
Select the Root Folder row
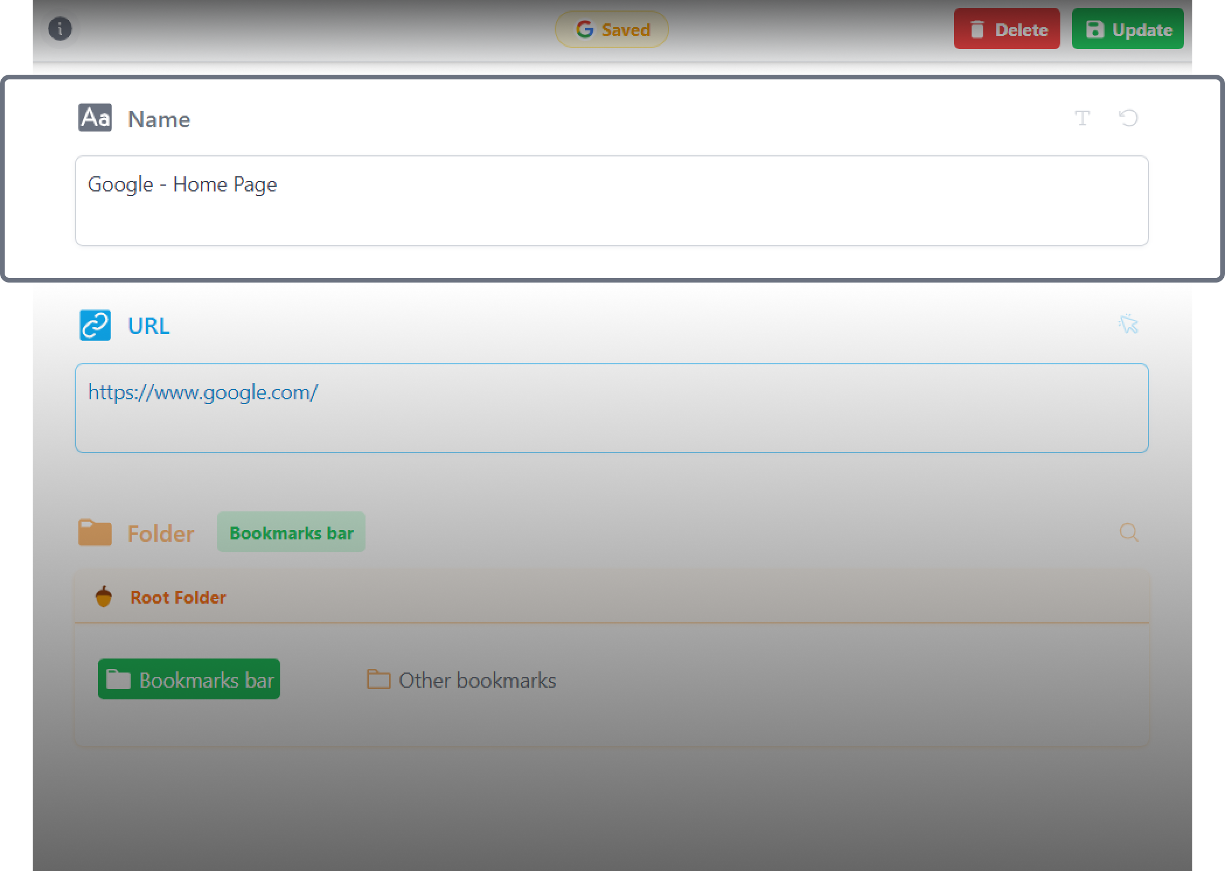tap(611, 597)
